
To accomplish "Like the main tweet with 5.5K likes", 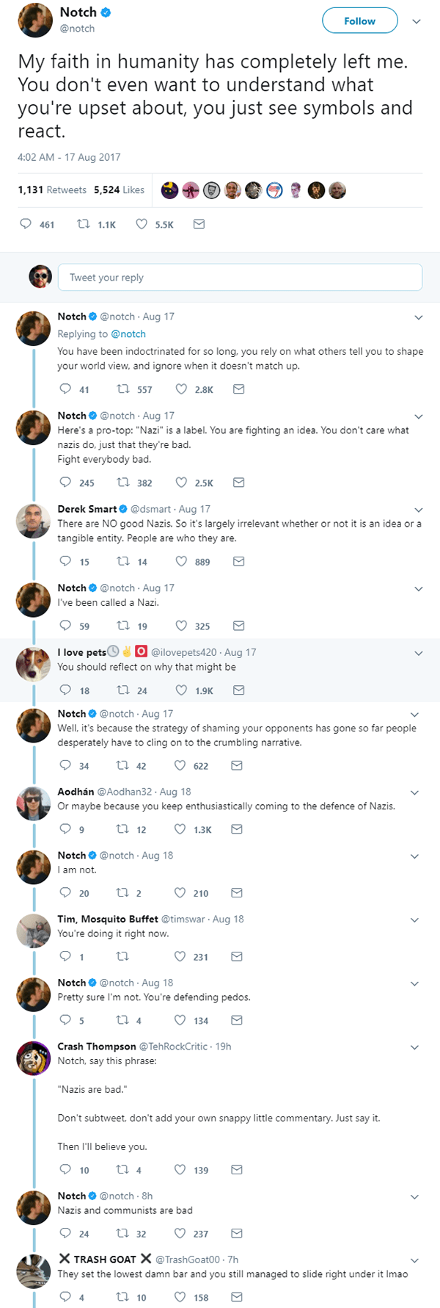I will tap(142, 224).
